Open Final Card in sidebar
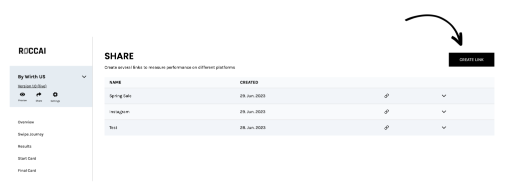 click(x=27, y=170)
